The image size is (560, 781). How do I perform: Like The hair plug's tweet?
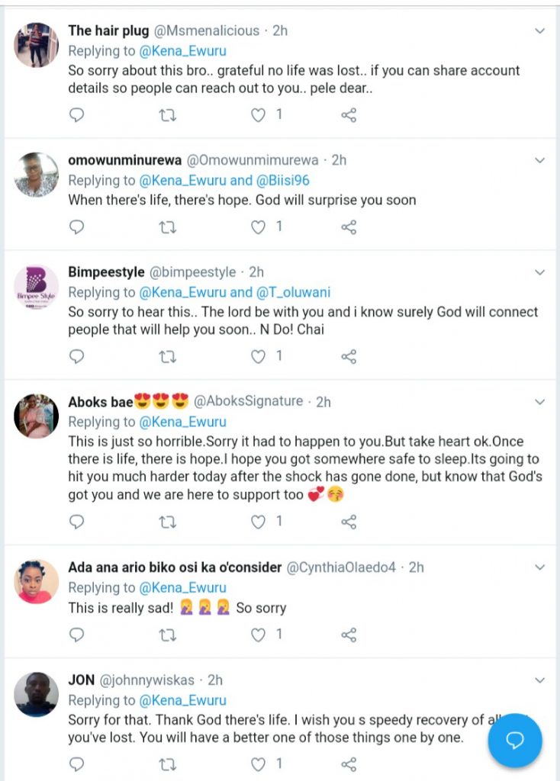coord(259,115)
